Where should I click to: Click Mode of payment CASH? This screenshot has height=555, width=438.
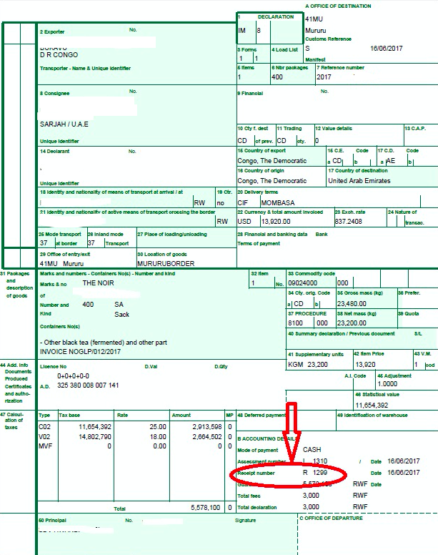(x=312, y=449)
